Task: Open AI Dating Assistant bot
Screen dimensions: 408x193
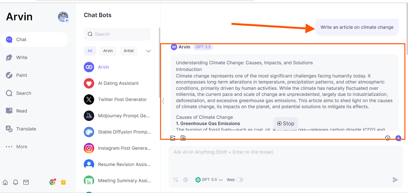Action: coord(117,83)
